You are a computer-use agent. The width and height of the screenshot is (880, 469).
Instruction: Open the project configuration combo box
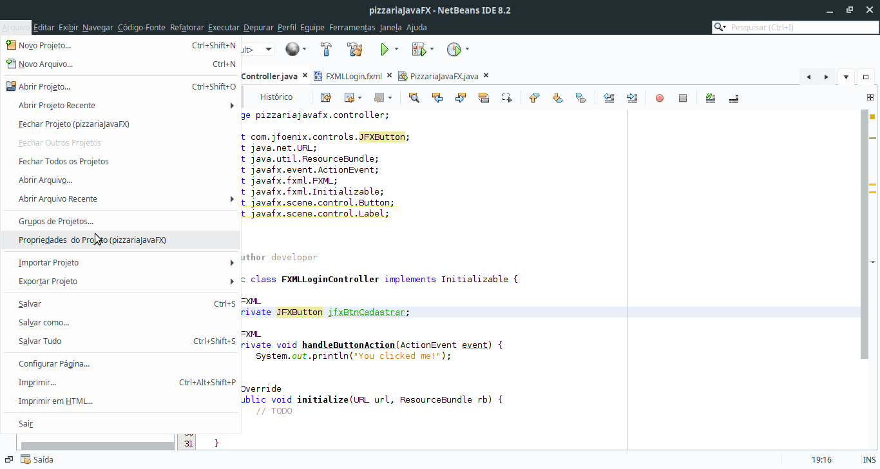(257, 50)
